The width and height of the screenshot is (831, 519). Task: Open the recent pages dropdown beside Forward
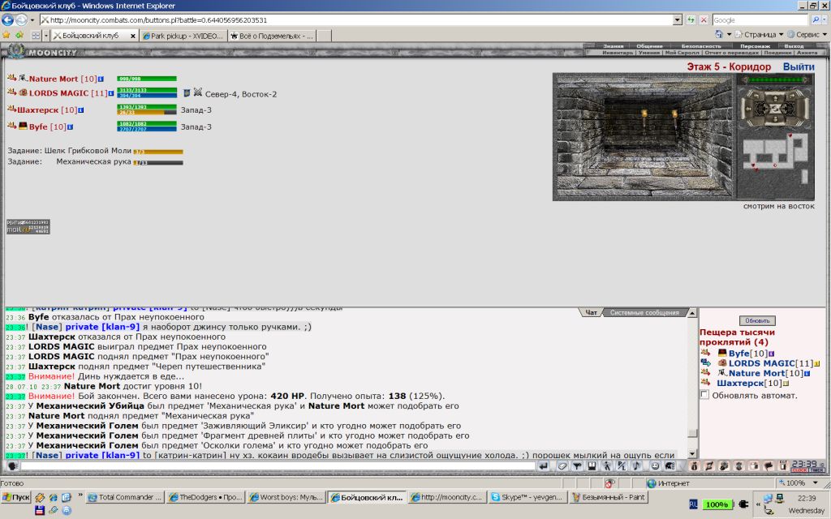[32, 20]
